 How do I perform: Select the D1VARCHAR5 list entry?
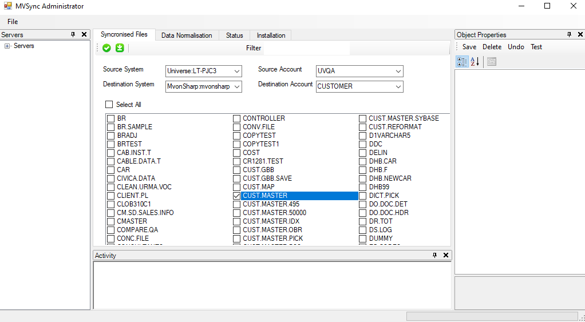click(389, 136)
